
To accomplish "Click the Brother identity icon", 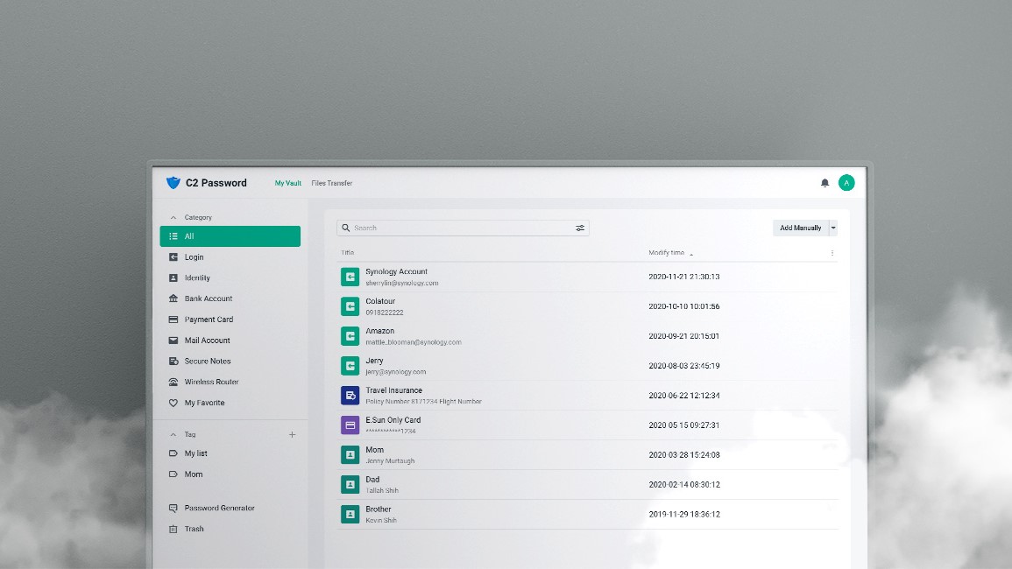I will pos(350,514).
